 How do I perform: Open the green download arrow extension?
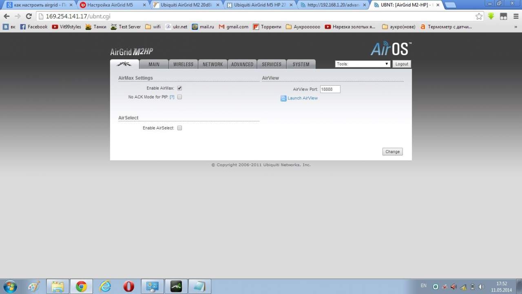click(491, 16)
